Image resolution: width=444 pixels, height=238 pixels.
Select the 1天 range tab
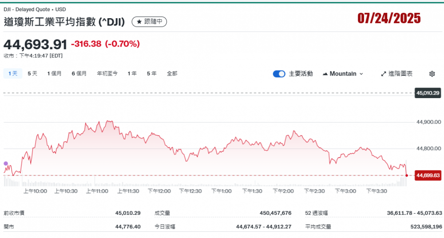(x=12, y=74)
